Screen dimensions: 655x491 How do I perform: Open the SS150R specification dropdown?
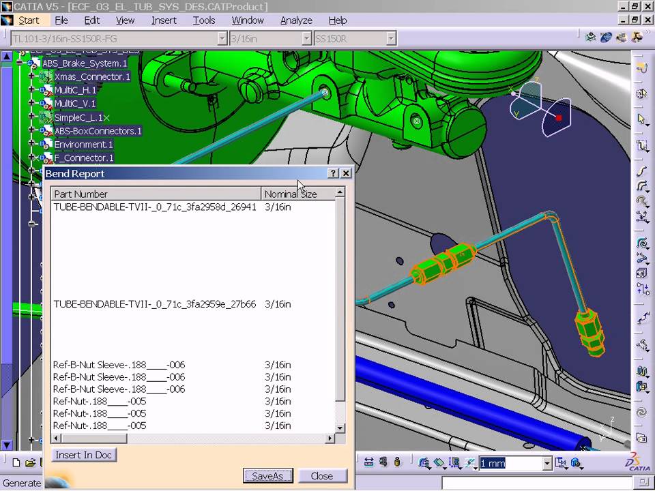(x=390, y=38)
